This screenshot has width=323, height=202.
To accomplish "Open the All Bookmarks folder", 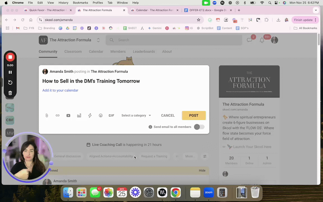I will 305,28.
